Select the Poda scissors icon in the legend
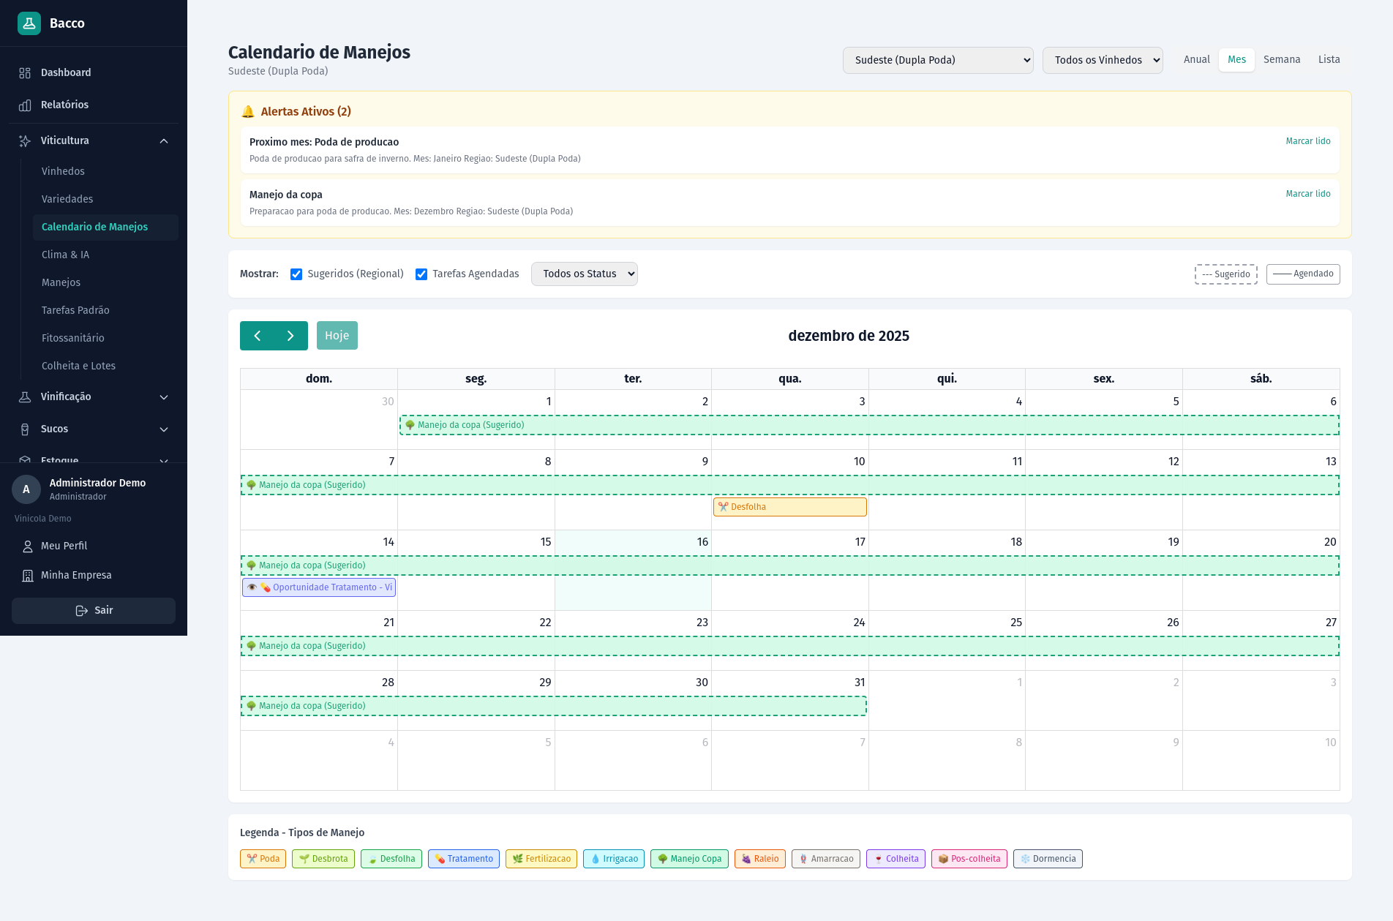Image resolution: width=1393 pixels, height=921 pixels. (x=251, y=859)
